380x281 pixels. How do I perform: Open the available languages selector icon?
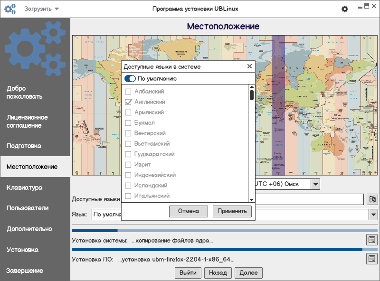[x=371, y=199]
